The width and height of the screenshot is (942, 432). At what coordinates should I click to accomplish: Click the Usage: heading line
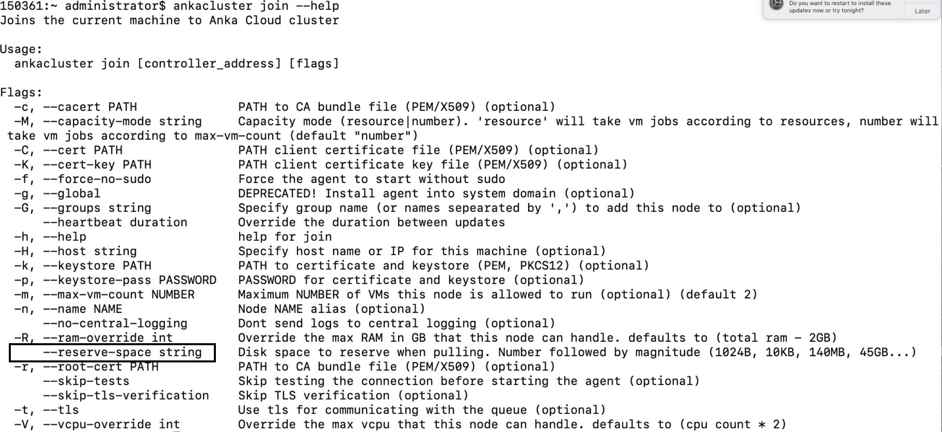[21, 49]
